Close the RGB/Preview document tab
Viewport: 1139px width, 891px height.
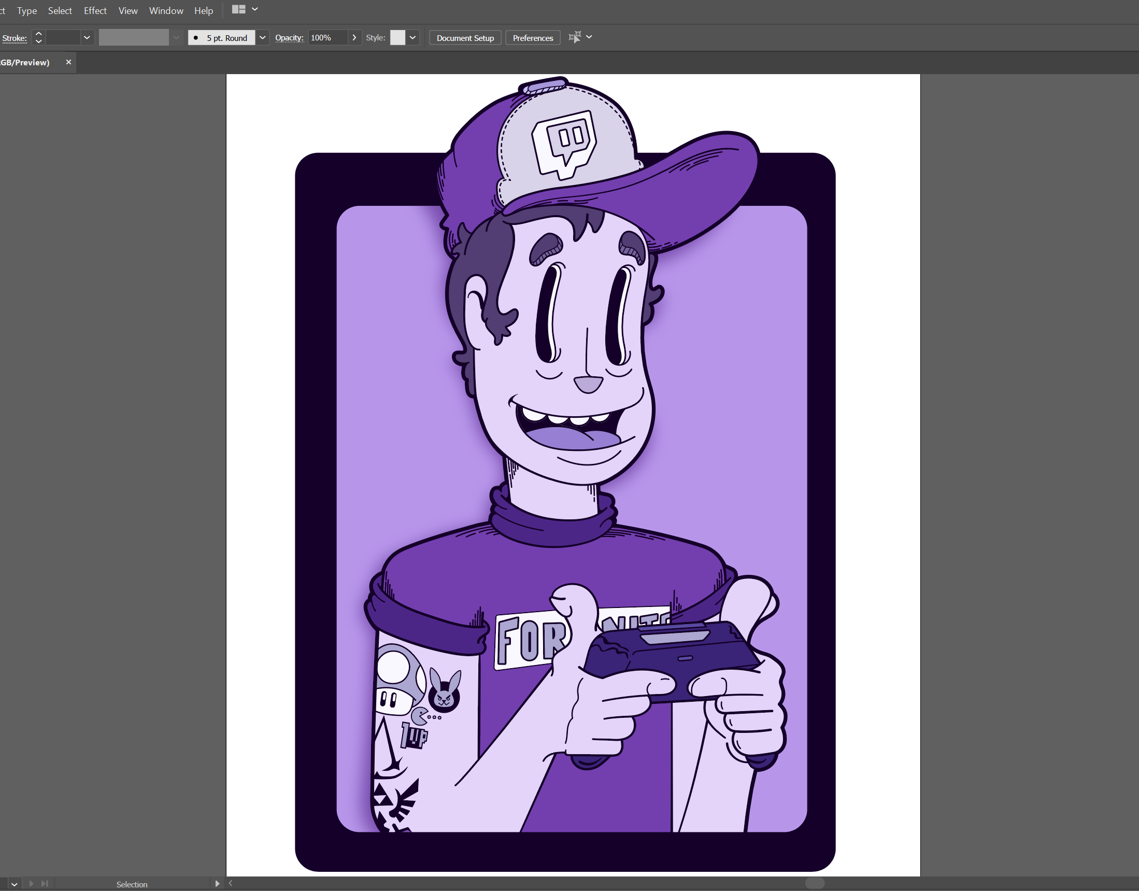(x=68, y=62)
